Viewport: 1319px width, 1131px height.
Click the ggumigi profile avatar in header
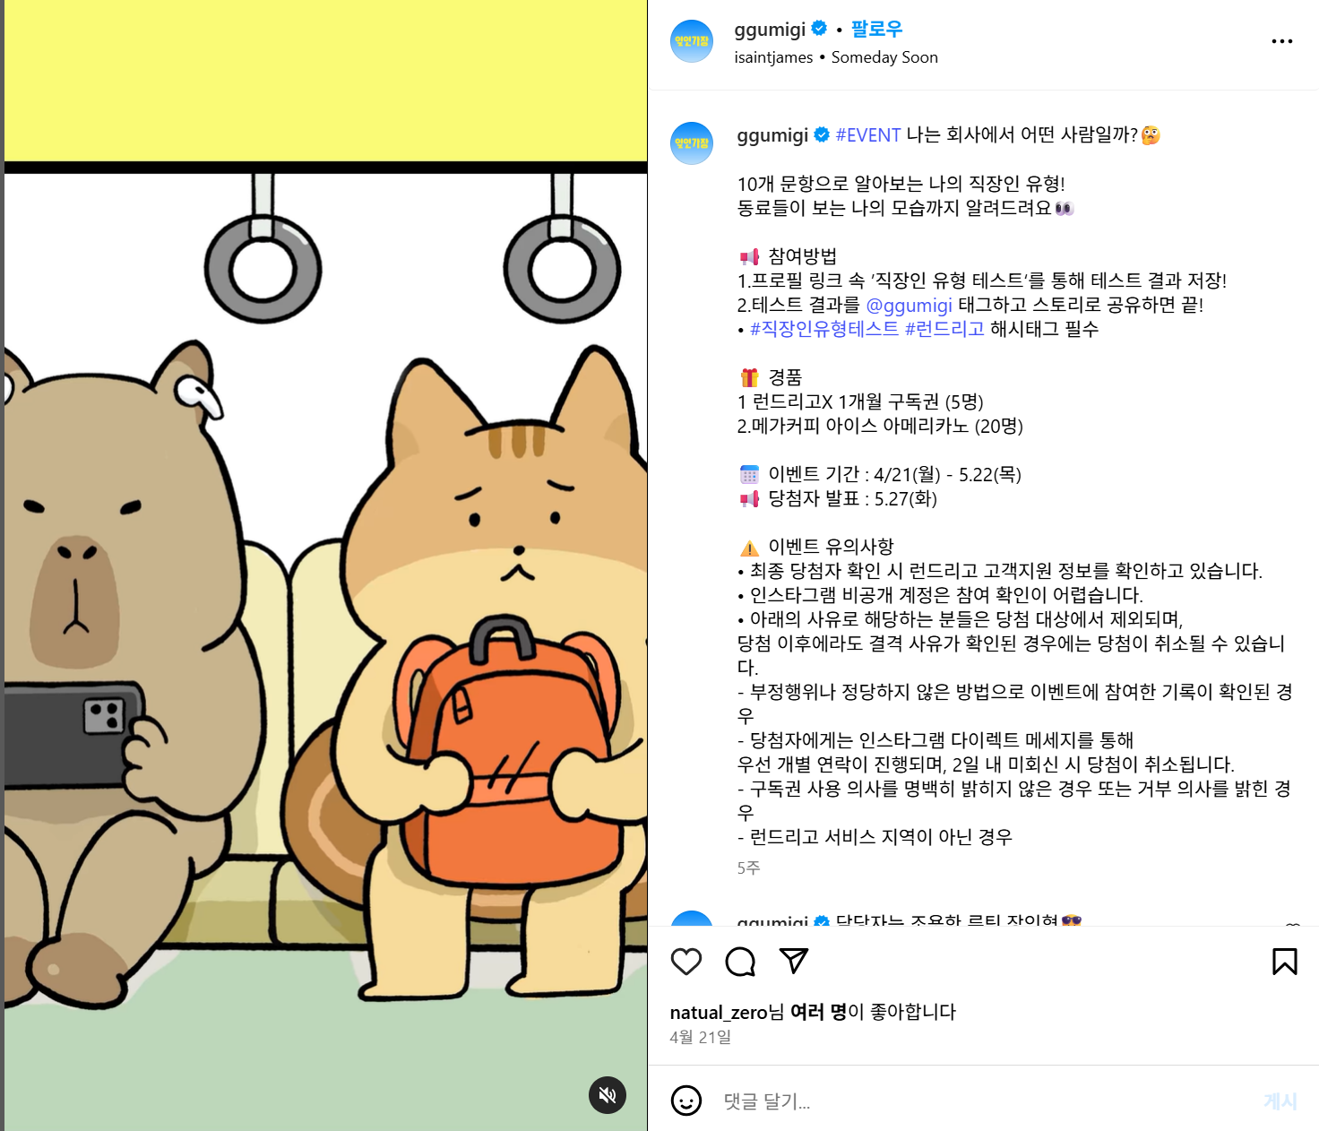[x=692, y=41]
